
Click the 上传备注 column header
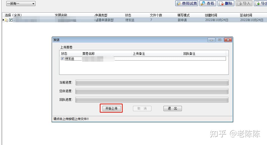tap(139, 54)
